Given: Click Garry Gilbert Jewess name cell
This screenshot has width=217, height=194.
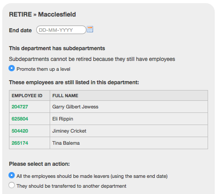Looking at the screenshot, I should coord(129,107).
